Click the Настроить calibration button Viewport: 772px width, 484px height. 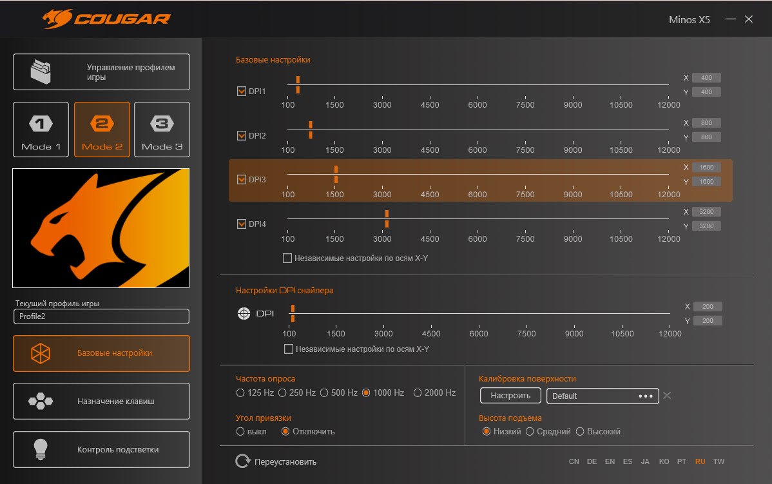click(x=510, y=395)
